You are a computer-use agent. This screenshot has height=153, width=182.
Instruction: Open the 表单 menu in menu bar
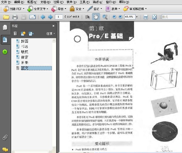point(72,2)
